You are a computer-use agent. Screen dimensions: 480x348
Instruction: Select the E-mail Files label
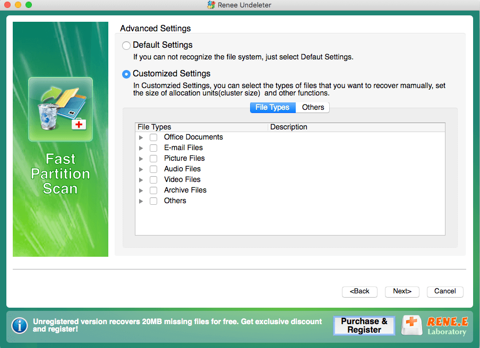(x=183, y=147)
